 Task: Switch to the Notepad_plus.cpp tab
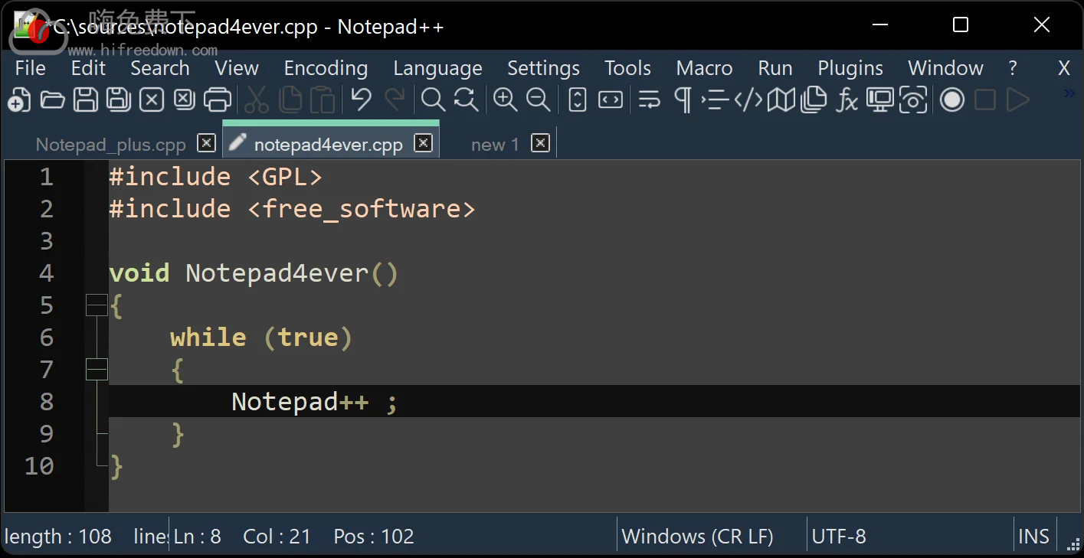coord(111,145)
